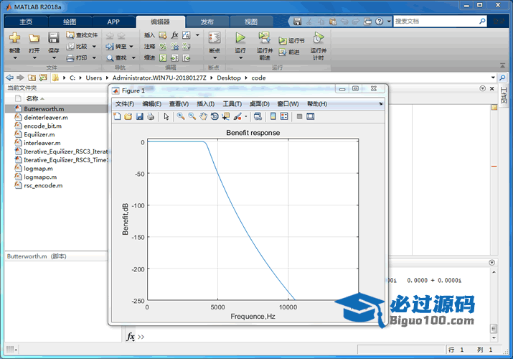Select logmap.m in the file list

(x=38, y=168)
